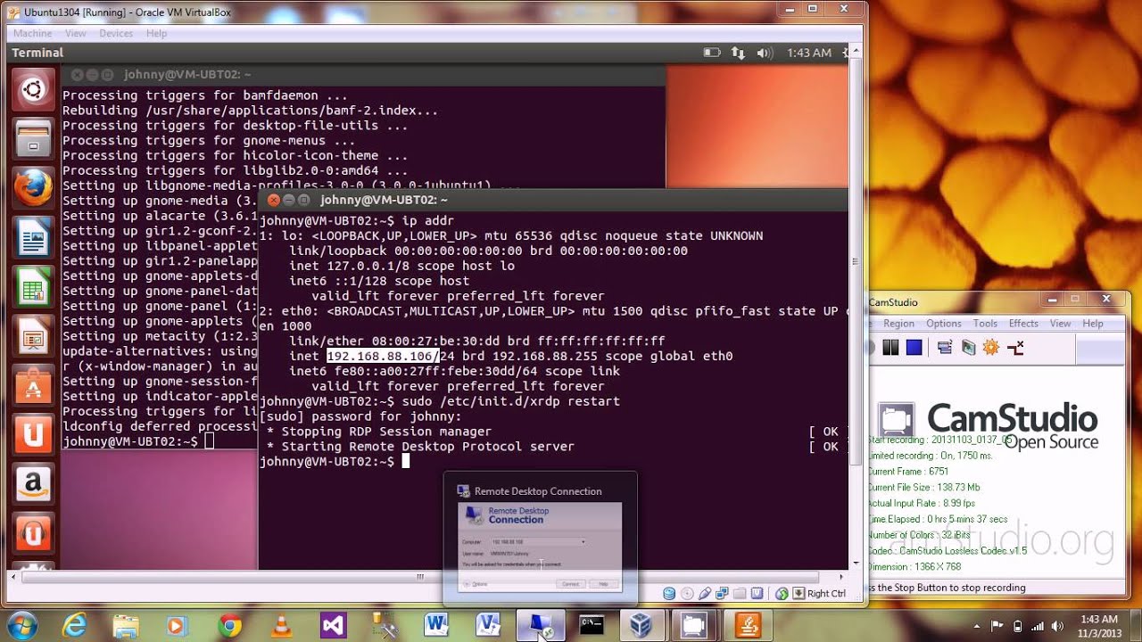Open VirtualBox Help menu
This screenshot has height=642, width=1142.
[x=156, y=33]
